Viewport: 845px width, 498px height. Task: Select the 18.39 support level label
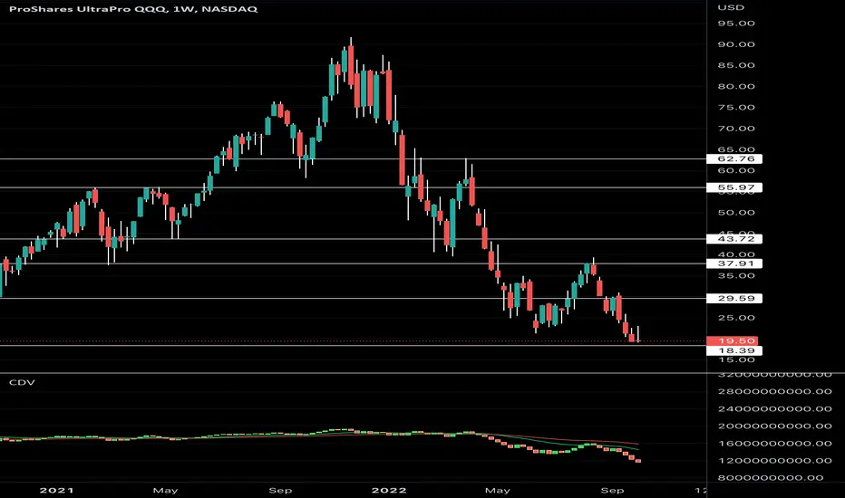734,350
